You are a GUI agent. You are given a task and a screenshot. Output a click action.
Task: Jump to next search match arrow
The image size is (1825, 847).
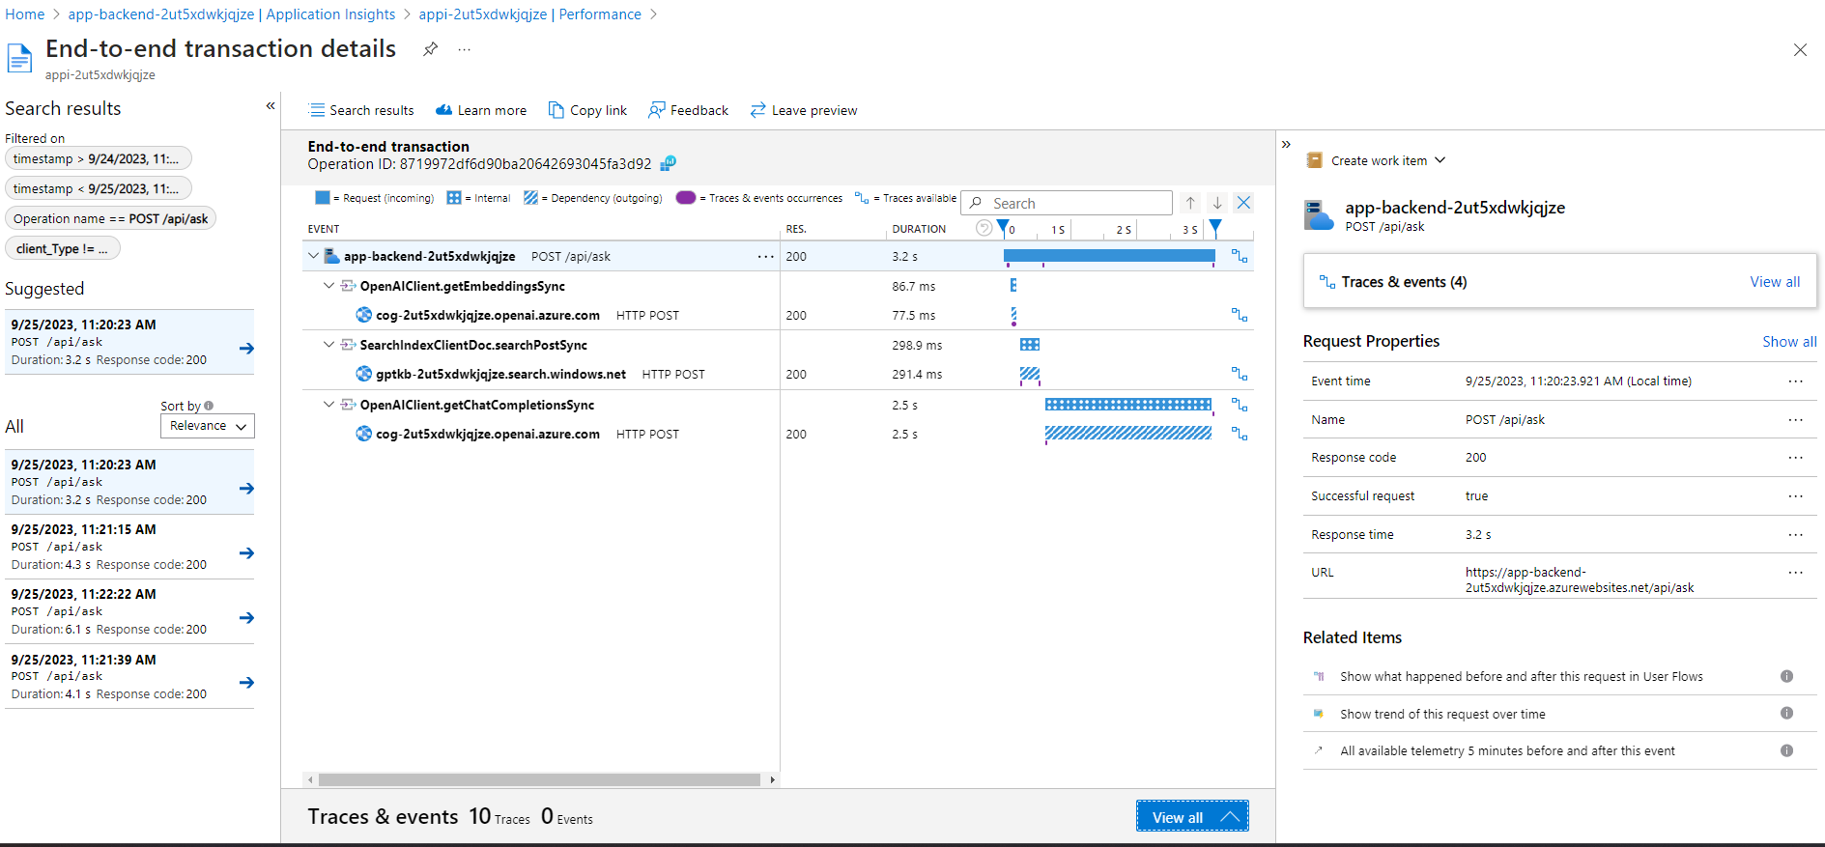(1217, 203)
